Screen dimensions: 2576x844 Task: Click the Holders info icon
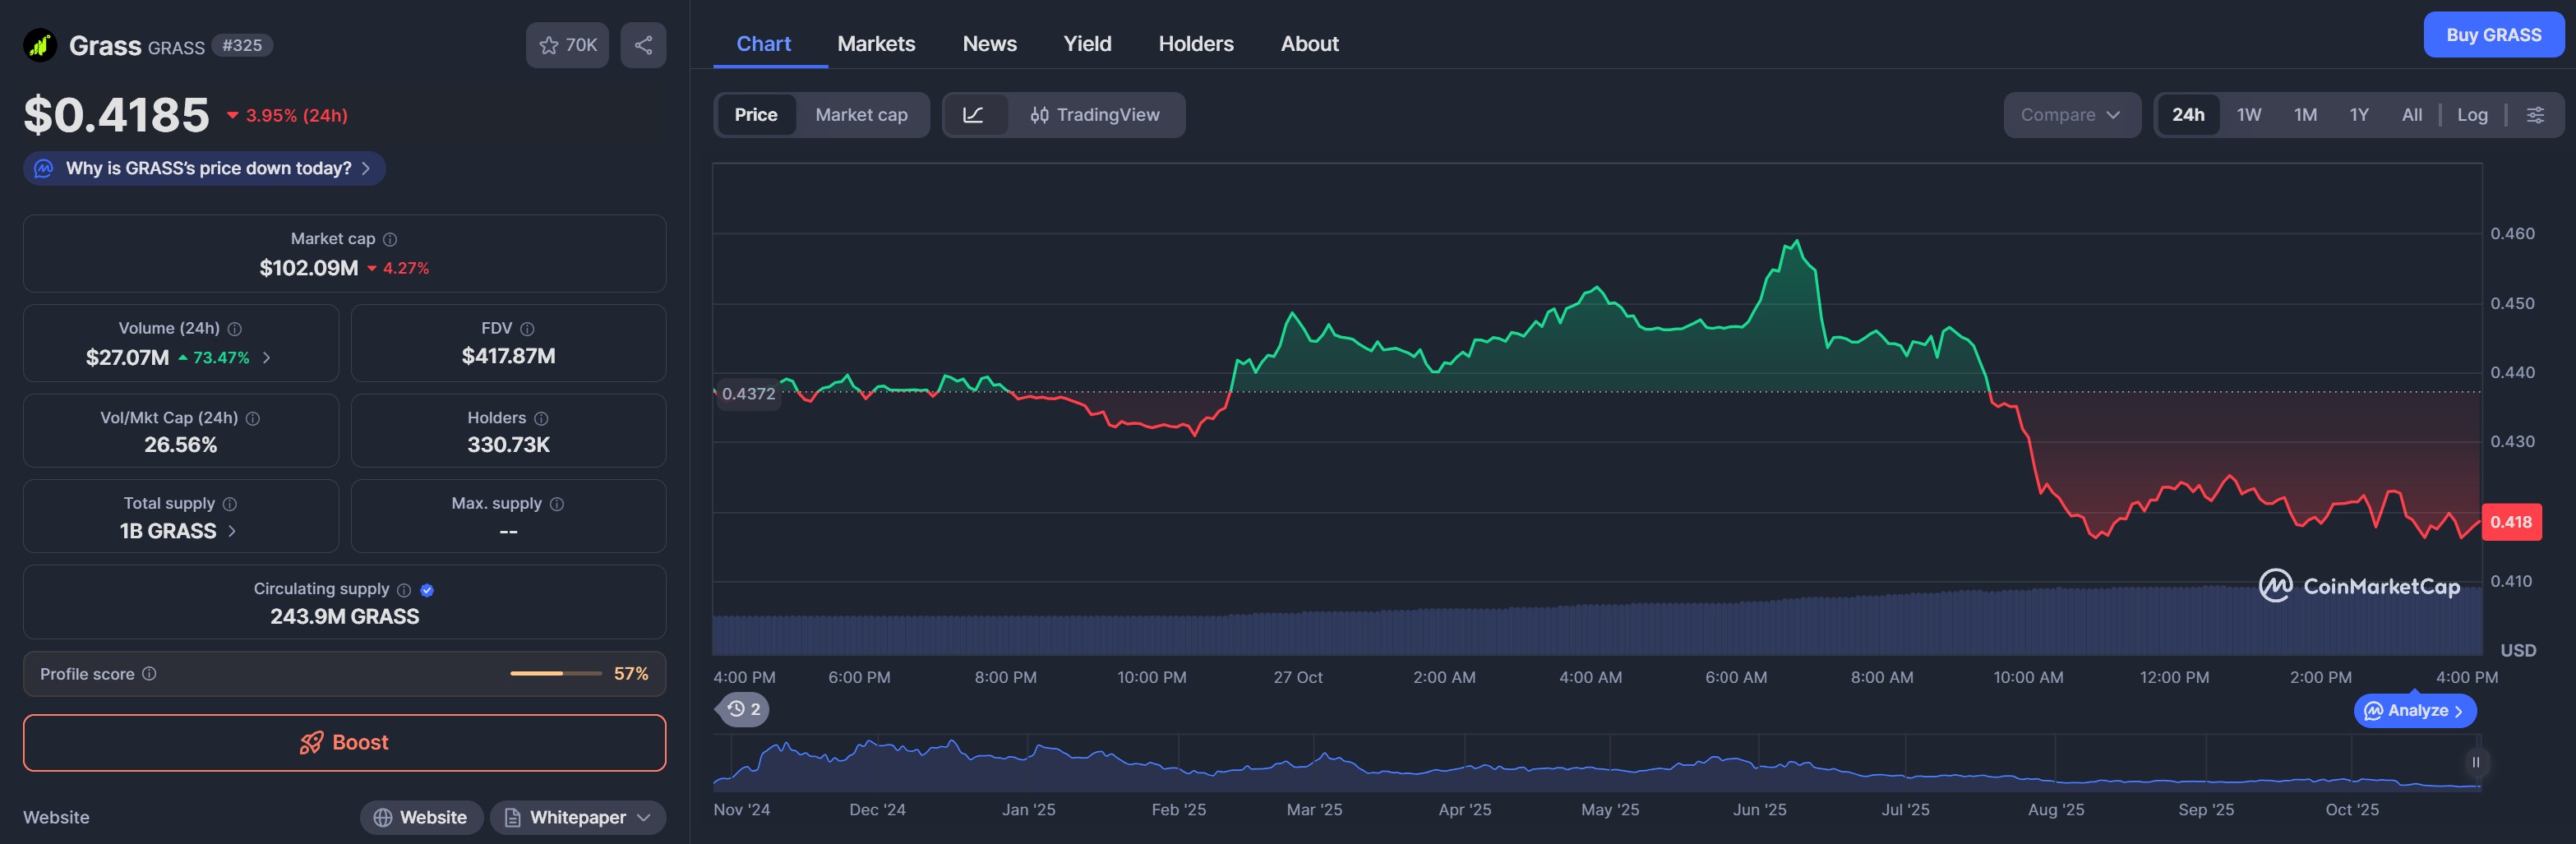pos(541,418)
